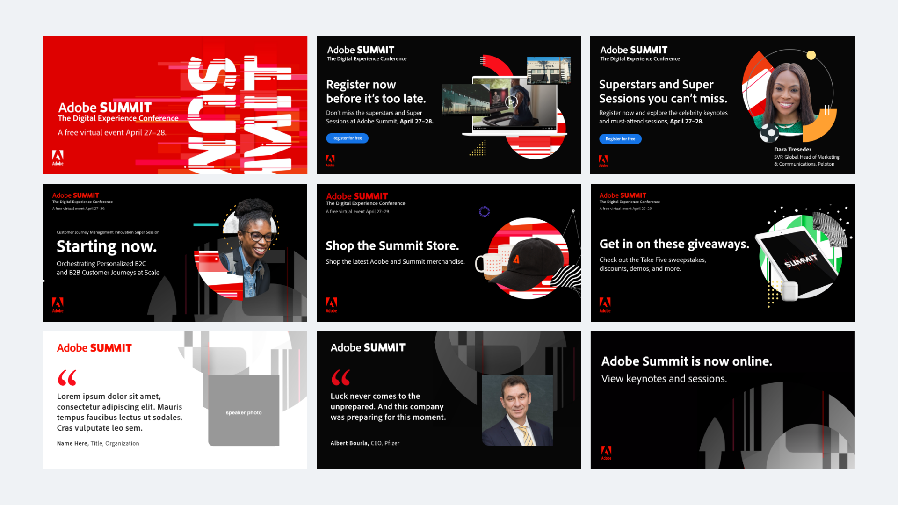The image size is (898, 505).
Task: Click the Adobe logo in the Register now banner
Action: (330, 160)
